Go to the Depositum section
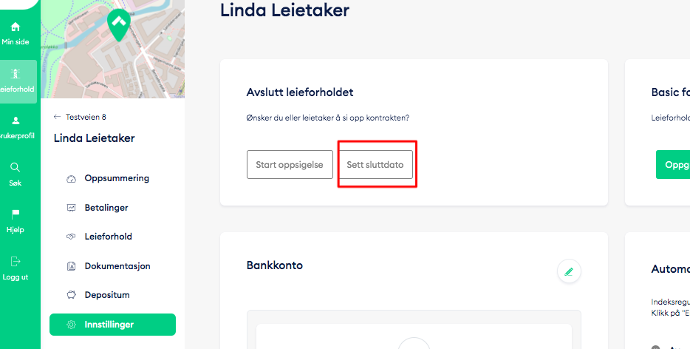The width and height of the screenshot is (690, 349). pyautogui.click(x=107, y=295)
